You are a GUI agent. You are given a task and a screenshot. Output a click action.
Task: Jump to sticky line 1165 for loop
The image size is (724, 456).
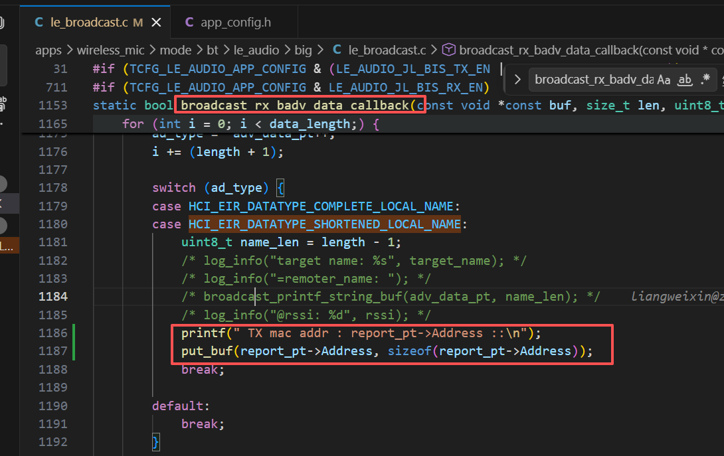click(x=372, y=123)
